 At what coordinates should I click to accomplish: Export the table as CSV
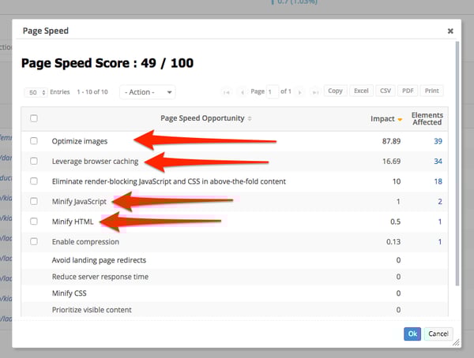click(x=386, y=91)
